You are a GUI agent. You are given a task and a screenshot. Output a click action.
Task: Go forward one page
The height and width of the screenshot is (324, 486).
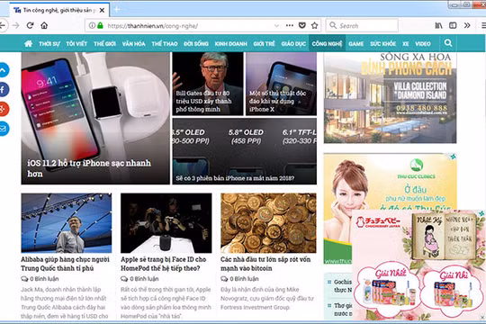point(16,25)
